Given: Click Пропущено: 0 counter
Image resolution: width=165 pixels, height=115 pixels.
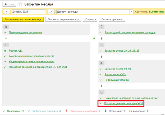Looking at the screenshot, I should [x=117, y=111].
